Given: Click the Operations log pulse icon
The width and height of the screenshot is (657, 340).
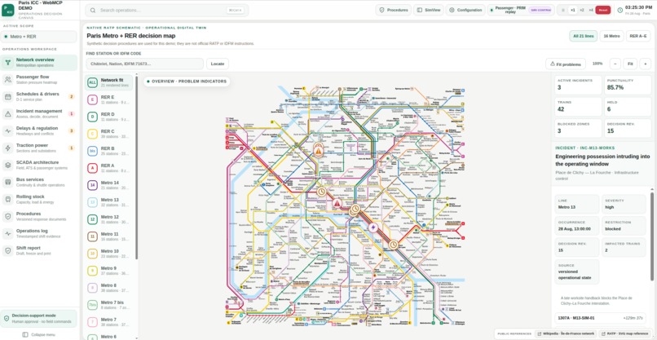Looking at the screenshot, I should (x=7, y=233).
